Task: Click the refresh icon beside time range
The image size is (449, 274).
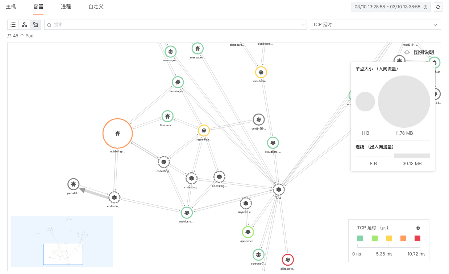Action: coord(438,7)
